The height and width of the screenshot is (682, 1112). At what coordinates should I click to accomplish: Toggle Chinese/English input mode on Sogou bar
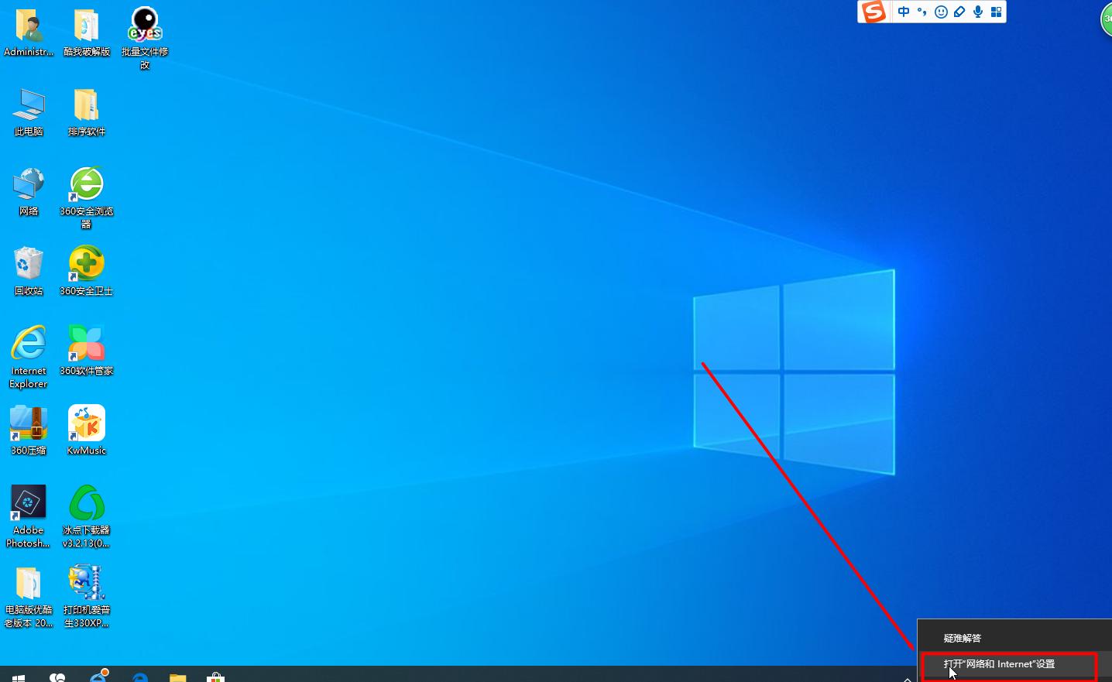[903, 12]
